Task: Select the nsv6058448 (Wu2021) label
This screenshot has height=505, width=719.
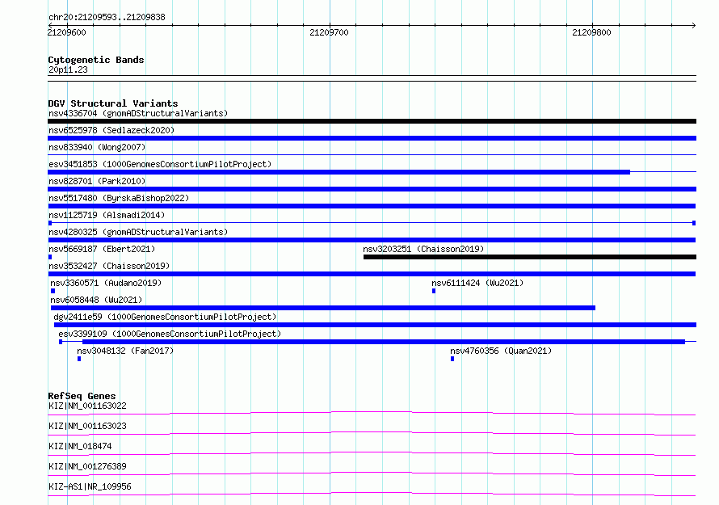Action: 96,300
